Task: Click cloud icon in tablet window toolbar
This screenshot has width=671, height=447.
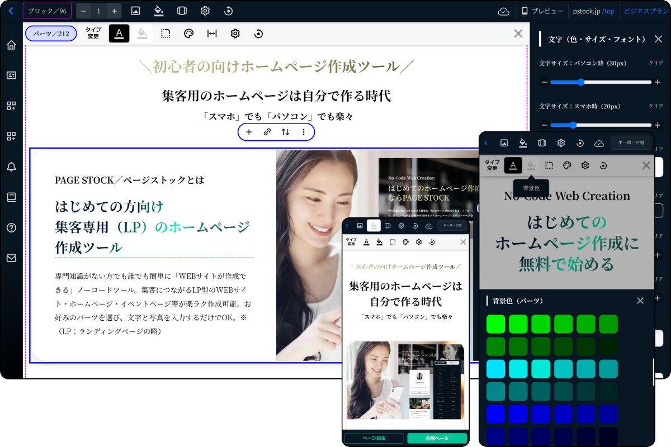Action: (x=599, y=143)
